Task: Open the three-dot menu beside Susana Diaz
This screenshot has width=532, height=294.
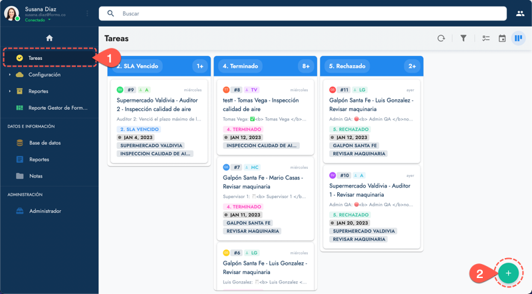Action: click(87, 13)
